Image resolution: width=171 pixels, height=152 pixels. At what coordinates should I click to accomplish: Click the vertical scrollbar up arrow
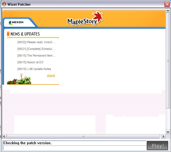pyautogui.click(x=168, y=11)
